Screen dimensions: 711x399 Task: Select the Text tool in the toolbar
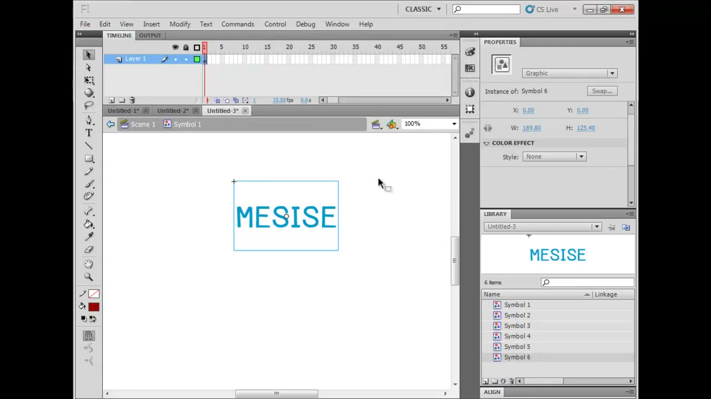(x=89, y=134)
